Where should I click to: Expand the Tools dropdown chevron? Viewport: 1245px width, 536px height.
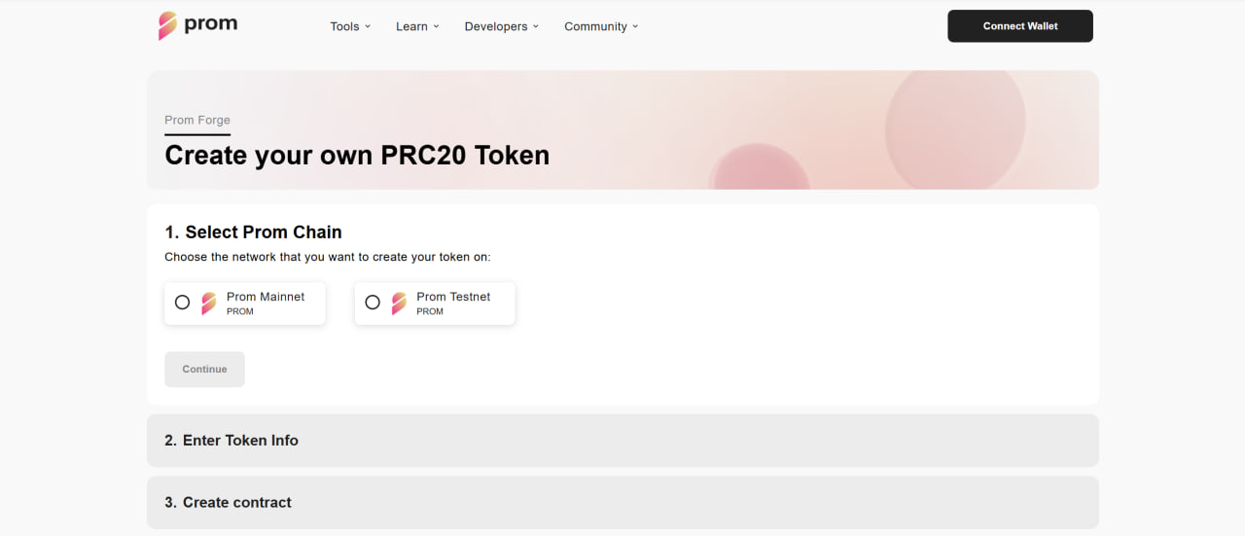[368, 26]
